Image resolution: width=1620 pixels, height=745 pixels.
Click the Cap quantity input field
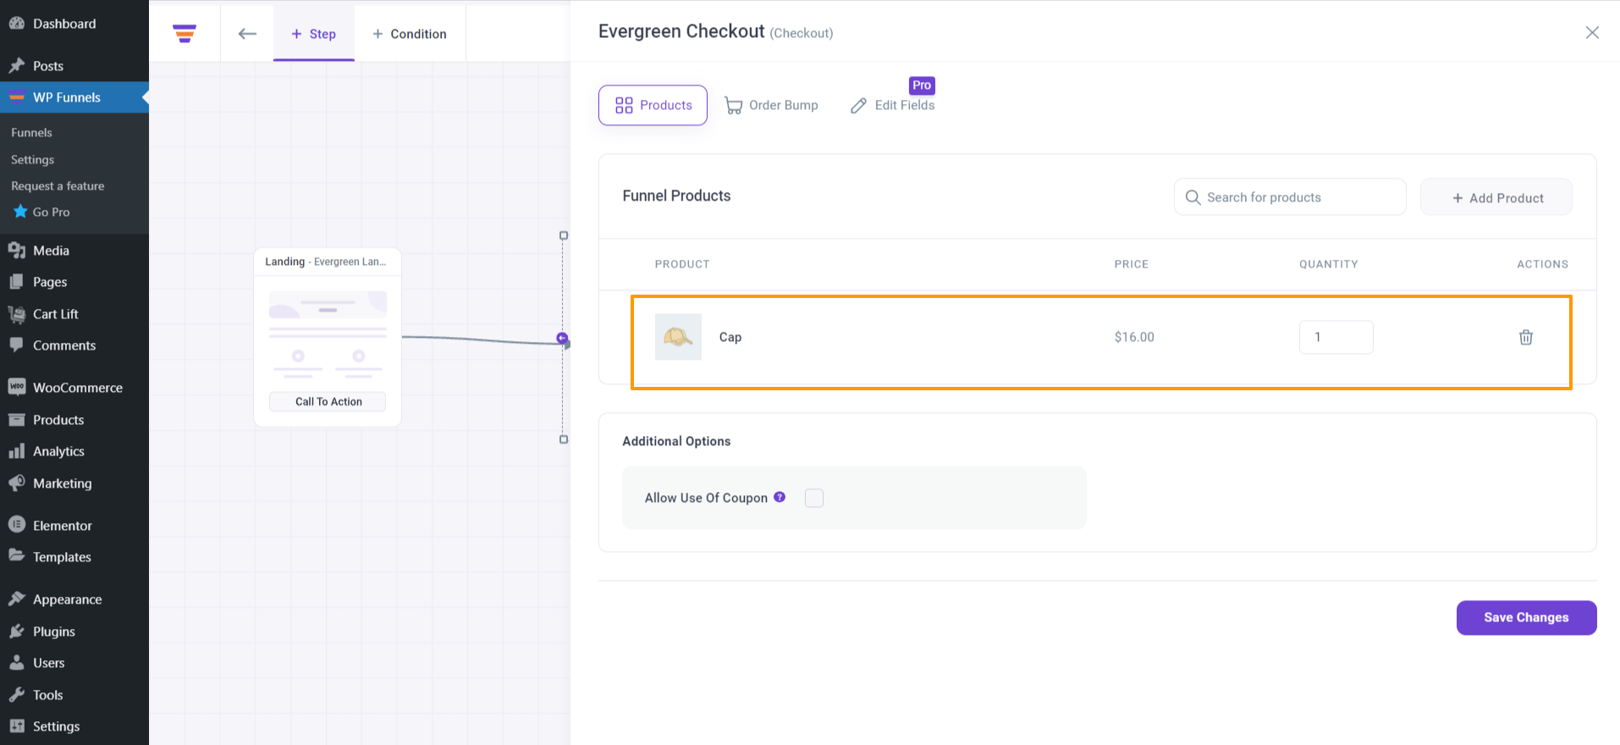pyautogui.click(x=1336, y=337)
